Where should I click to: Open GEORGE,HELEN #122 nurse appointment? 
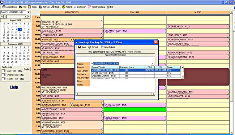click(x=198, y=27)
